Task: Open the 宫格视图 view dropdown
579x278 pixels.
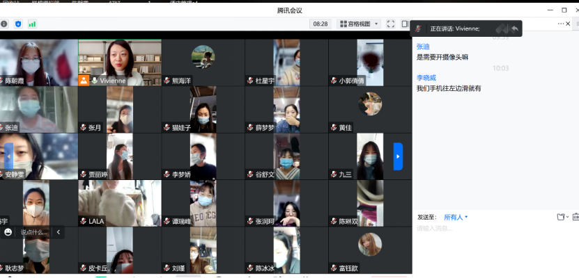Action: [x=359, y=24]
